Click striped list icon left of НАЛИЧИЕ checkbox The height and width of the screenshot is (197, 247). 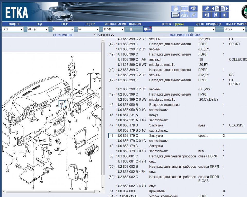[126, 29]
